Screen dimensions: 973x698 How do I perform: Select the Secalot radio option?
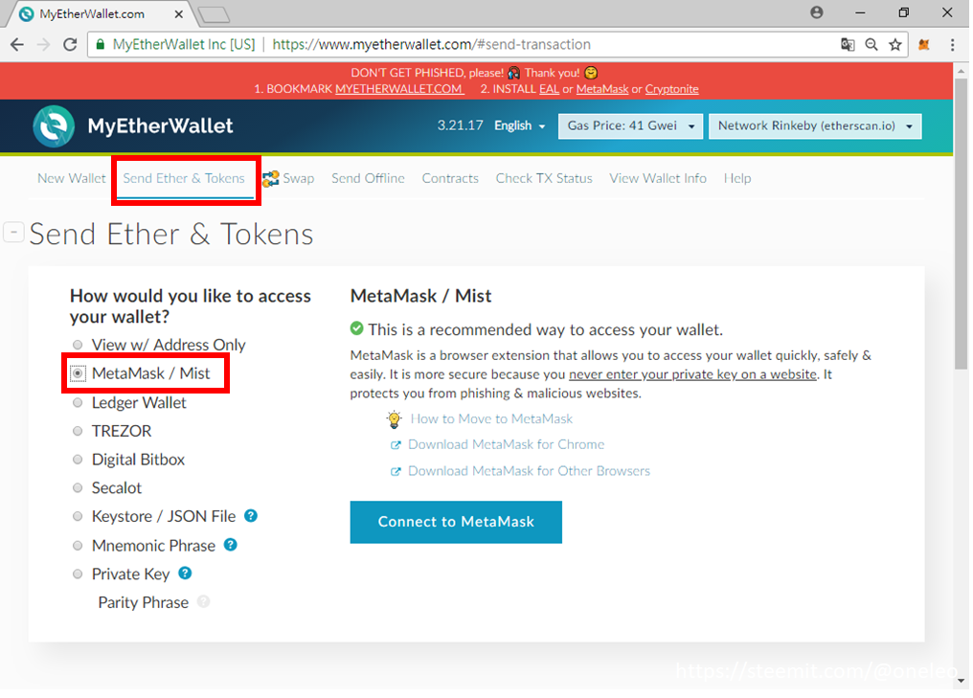pos(78,488)
